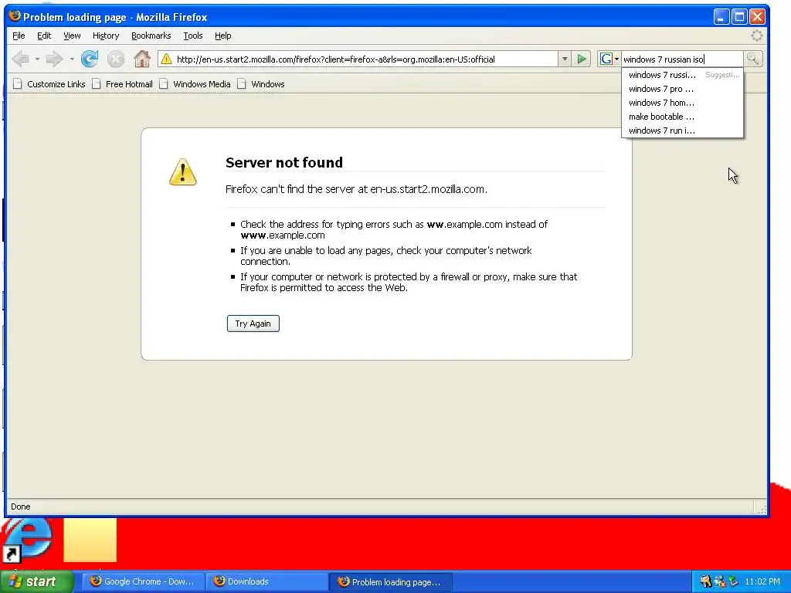
Task: Open the File menu
Action: click(x=19, y=36)
